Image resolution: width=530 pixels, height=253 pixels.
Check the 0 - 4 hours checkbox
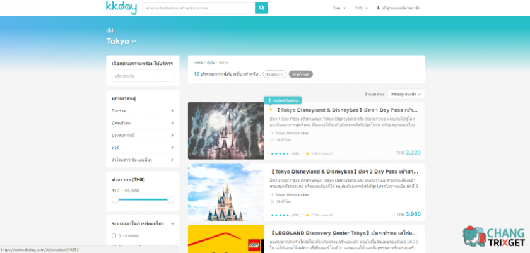pos(114,235)
